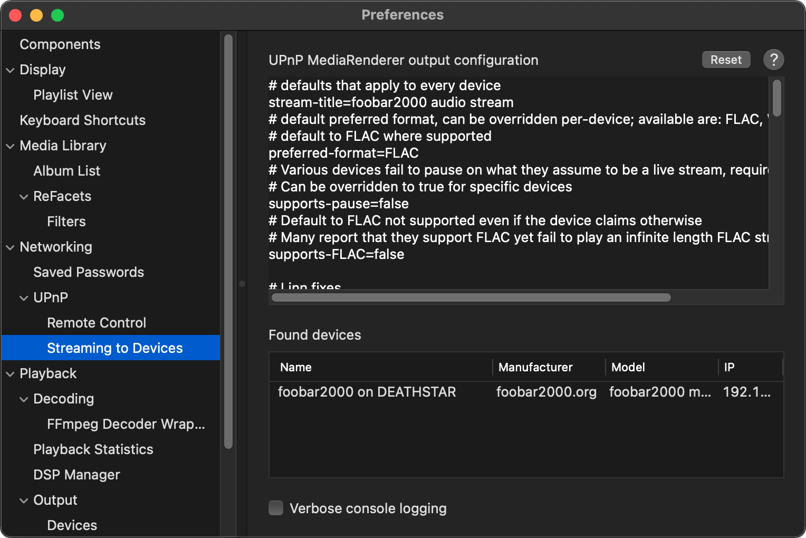Collapse the Display tree section
This screenshot has width=806, height=538.
(x=10, y=70)
